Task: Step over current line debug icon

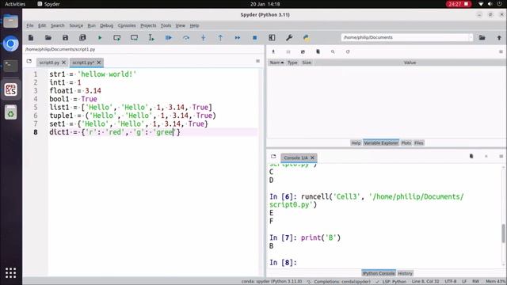Action: (x=186, y=38)
